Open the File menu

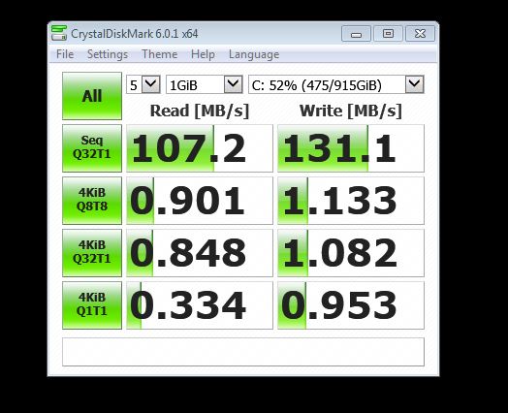(x=65, y=54)
